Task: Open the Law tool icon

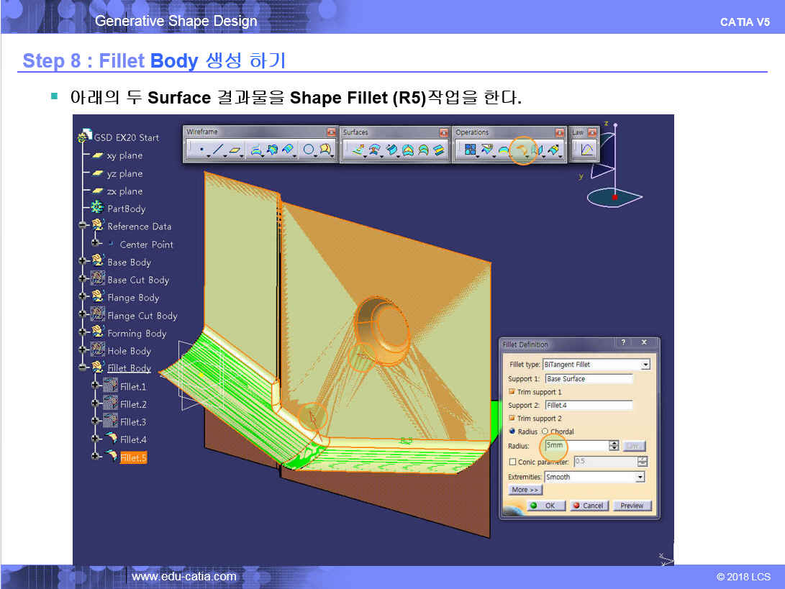Action: tap(586, 150)
